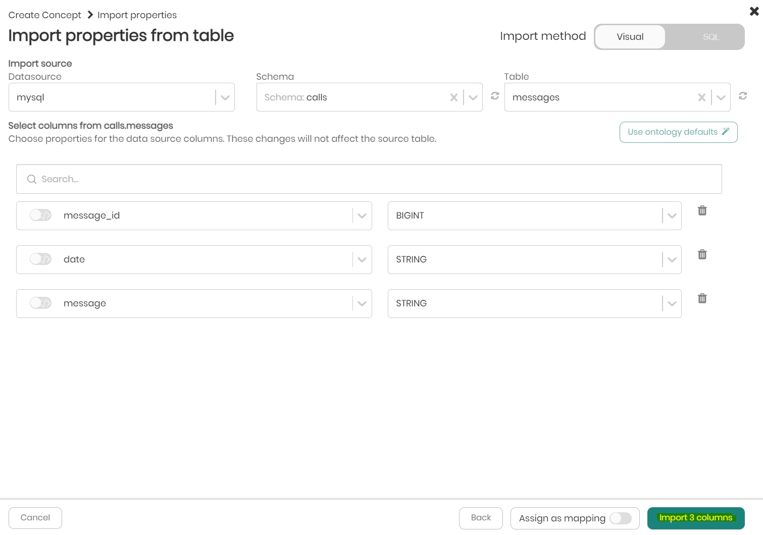763x535 pixels.
Task: Toggle code mode for message_id column
Action: 41,216
